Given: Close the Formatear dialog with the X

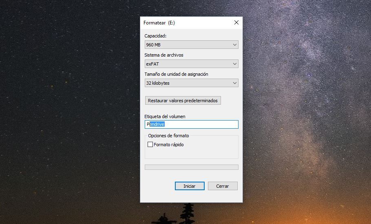Looking at the screenshot, I should (236, 23).
